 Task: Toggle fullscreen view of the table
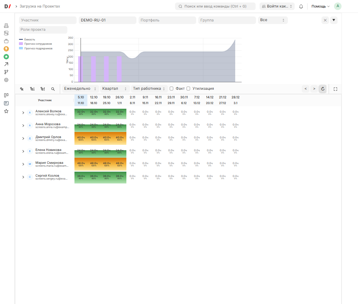(335, 89)
